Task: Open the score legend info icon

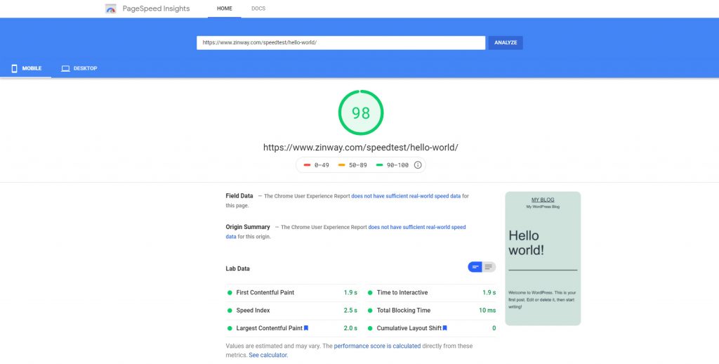Action: [x=418, y=165]
